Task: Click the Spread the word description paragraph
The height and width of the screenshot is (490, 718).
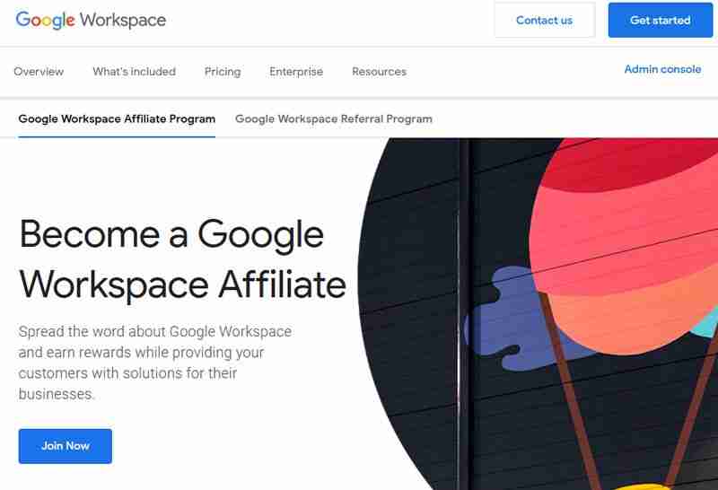Action: pos(154,363)
